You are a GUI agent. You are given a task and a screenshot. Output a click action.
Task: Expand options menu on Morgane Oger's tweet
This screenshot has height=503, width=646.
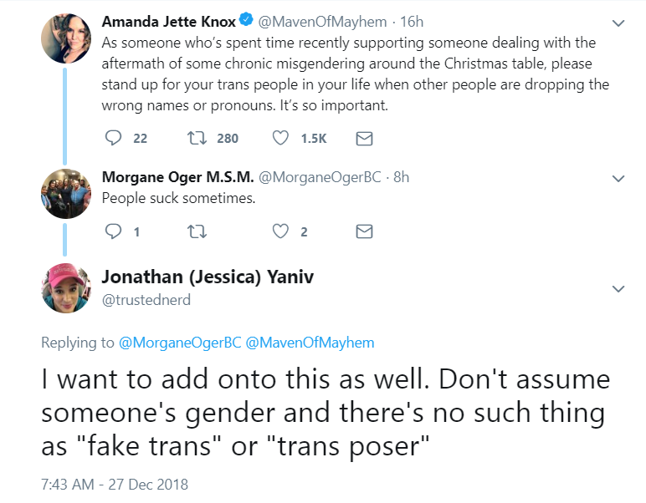click(x=618, y=179)
